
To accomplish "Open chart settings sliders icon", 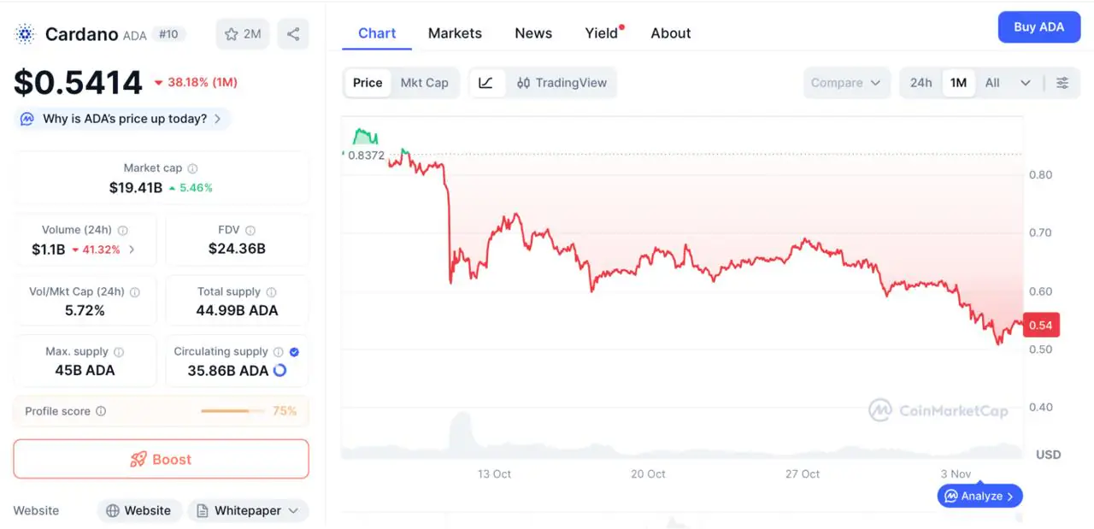I will 1062,83.
